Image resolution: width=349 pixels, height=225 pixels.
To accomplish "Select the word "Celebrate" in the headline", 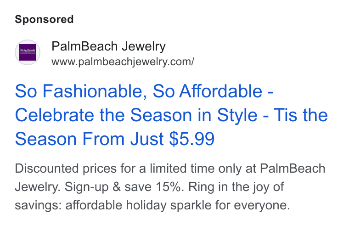I will 55,115.
